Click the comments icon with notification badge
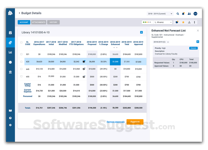Screen dimensions: 208x150 pyautogui.click(x=177, y=22)
